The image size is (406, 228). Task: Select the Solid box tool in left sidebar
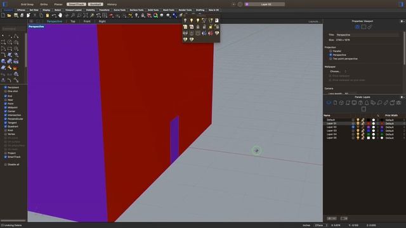[x=3, y=61]
